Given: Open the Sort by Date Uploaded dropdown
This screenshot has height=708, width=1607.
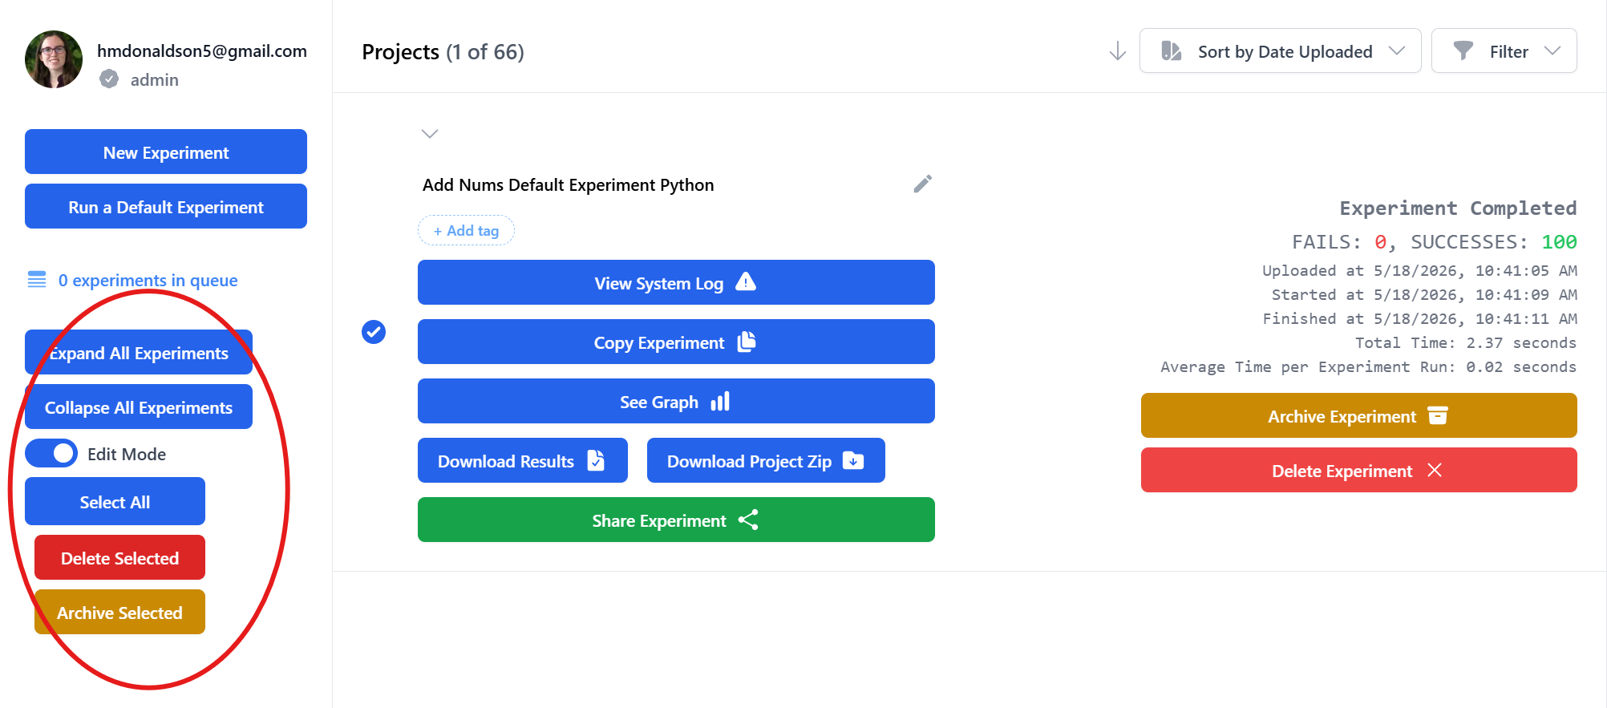Looking at the screenshot, I should (x=1280, y=51).
